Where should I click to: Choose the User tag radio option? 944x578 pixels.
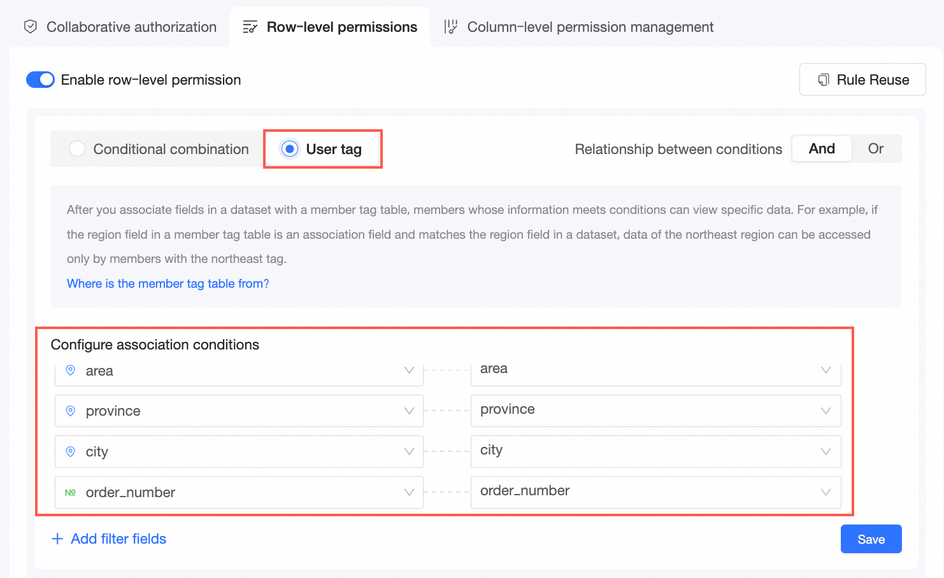tap(290, 149)
